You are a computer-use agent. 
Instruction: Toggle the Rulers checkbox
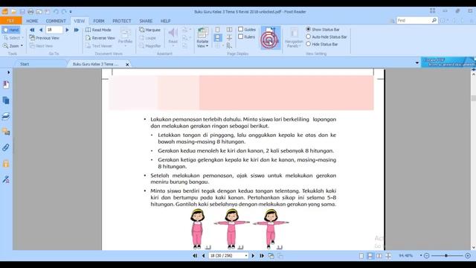(241, 36)
